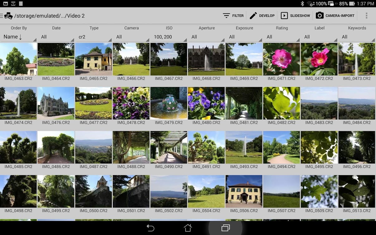Select thumbnail IMG_0506.CR2 yellow house
The image size is (376, 235).
244,191
